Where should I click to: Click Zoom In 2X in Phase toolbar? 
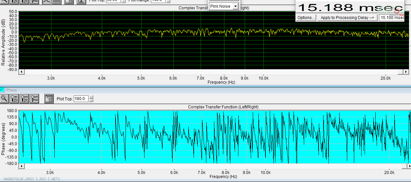coord(15,98)
